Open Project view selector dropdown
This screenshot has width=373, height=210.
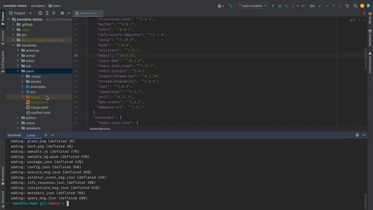pos(20,13)
